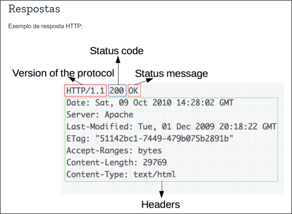Click the 'Accept-Ranges: bytes' line
292x214 pixels.
tap(114, 151)
